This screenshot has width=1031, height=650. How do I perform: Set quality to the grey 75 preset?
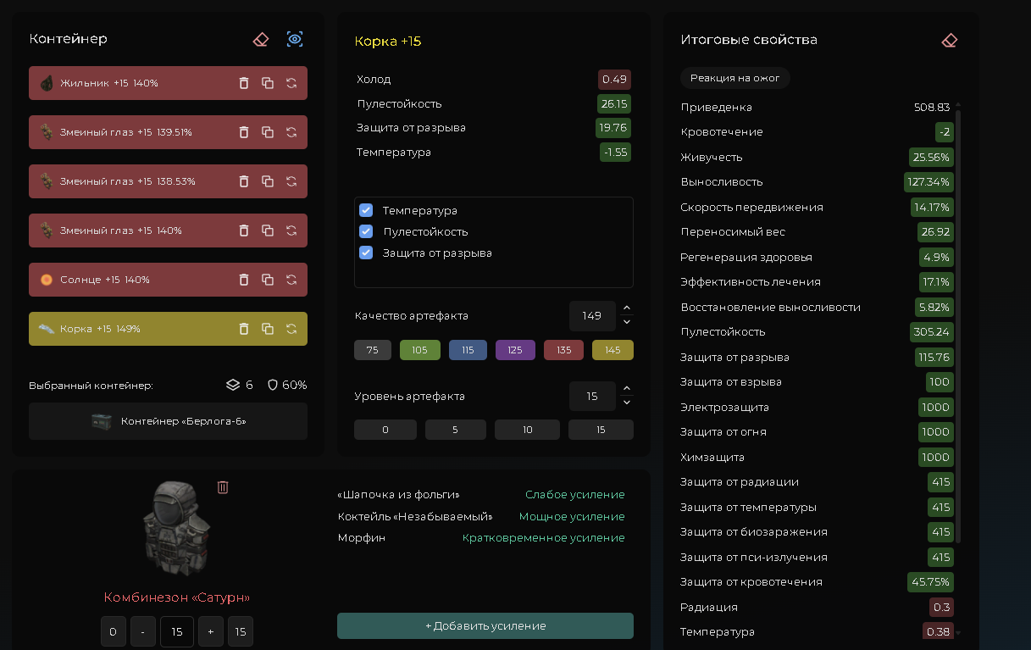pyautogui.click(x=373, y=350)
